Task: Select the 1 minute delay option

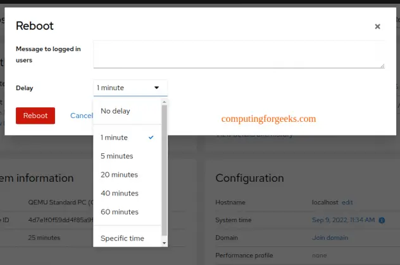Action: pyautogui.click(x=114, y=137)
